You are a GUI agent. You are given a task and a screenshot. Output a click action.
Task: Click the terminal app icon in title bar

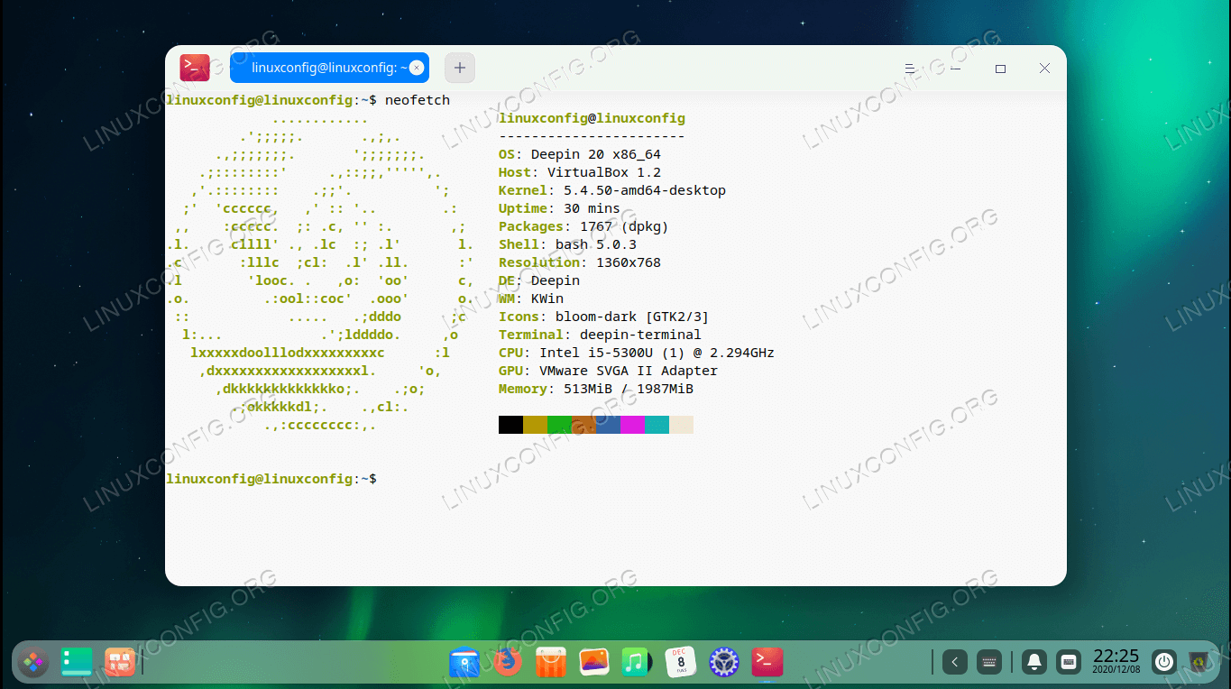[195, 68]
